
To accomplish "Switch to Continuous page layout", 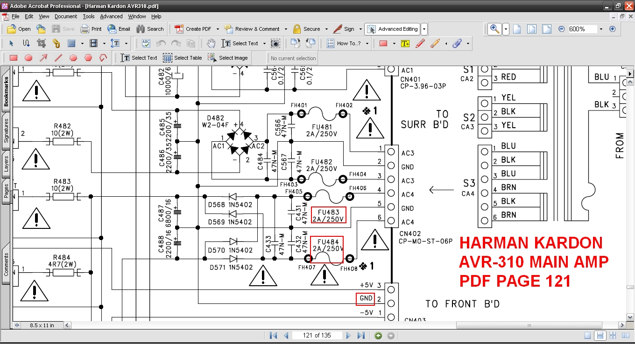I will [x=600, y=336].
